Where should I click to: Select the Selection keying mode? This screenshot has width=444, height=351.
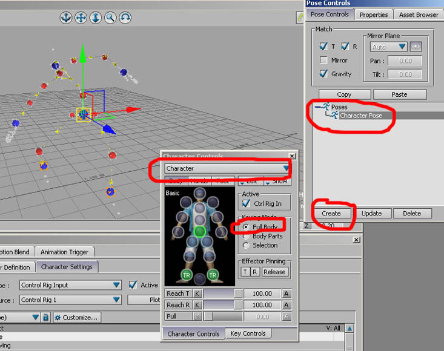tap(246, 245)
